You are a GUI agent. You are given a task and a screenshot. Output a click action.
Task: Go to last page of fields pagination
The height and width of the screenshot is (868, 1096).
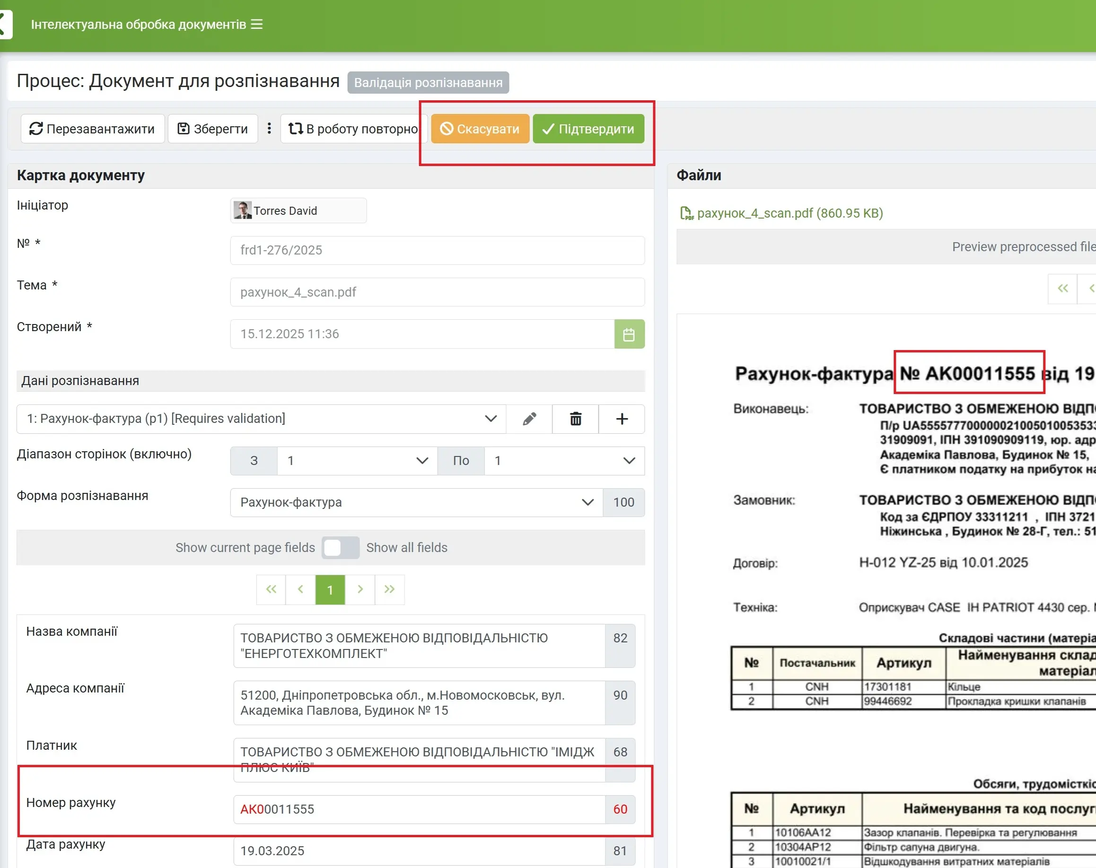389,589
